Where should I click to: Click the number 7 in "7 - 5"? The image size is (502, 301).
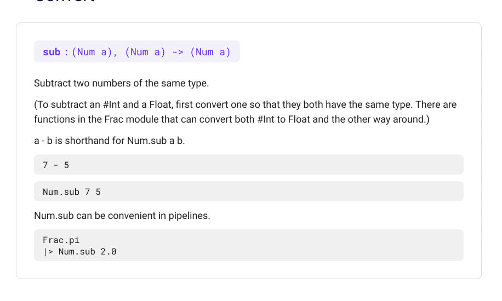pos(45,165)
